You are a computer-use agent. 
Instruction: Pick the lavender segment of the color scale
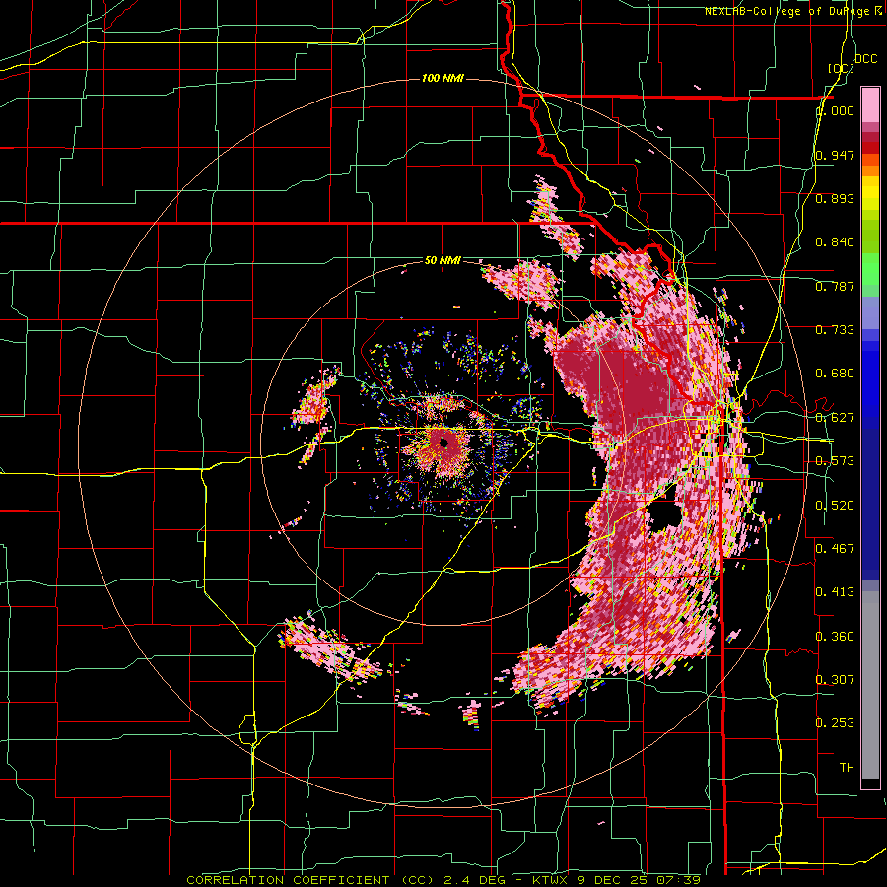click(x=870, y=312)
